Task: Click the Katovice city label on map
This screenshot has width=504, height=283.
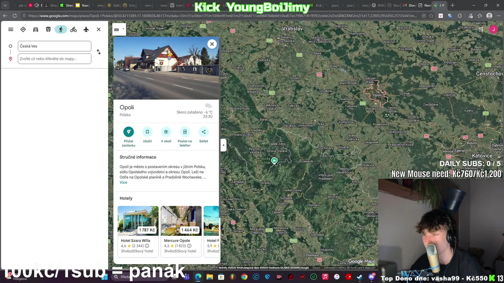Action: click(482, 156)
